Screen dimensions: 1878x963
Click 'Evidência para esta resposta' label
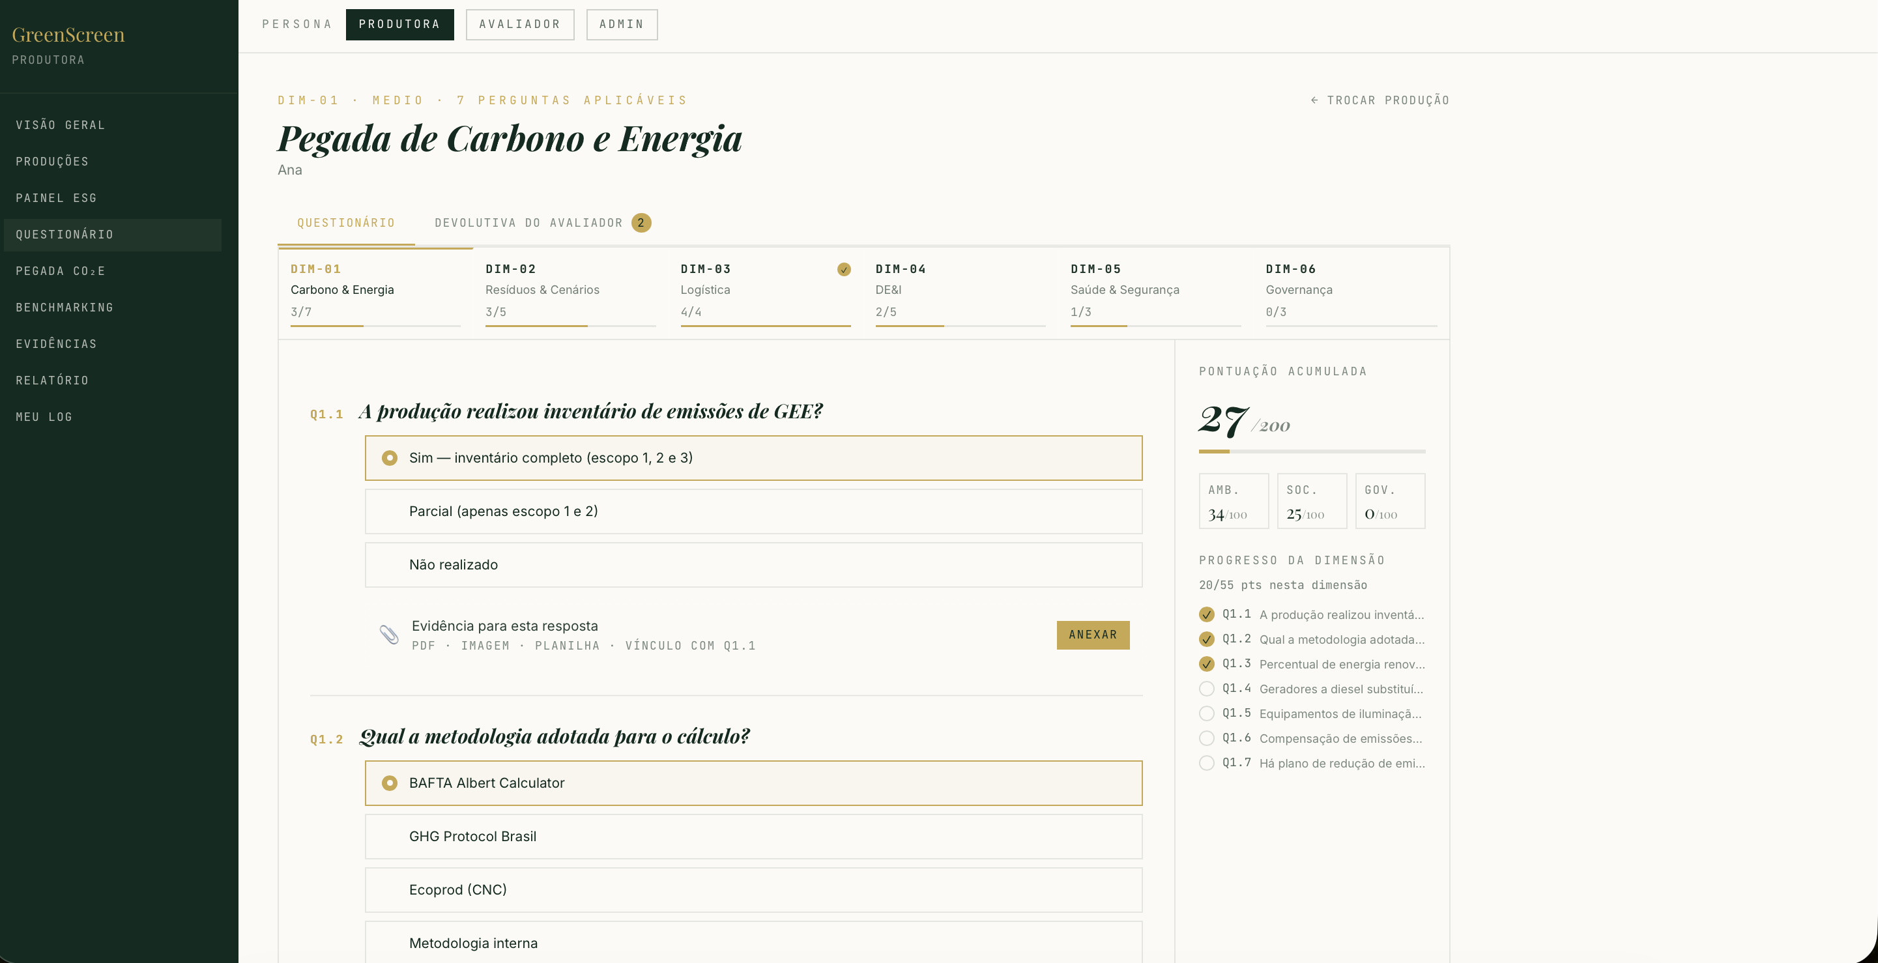point(505,626)
